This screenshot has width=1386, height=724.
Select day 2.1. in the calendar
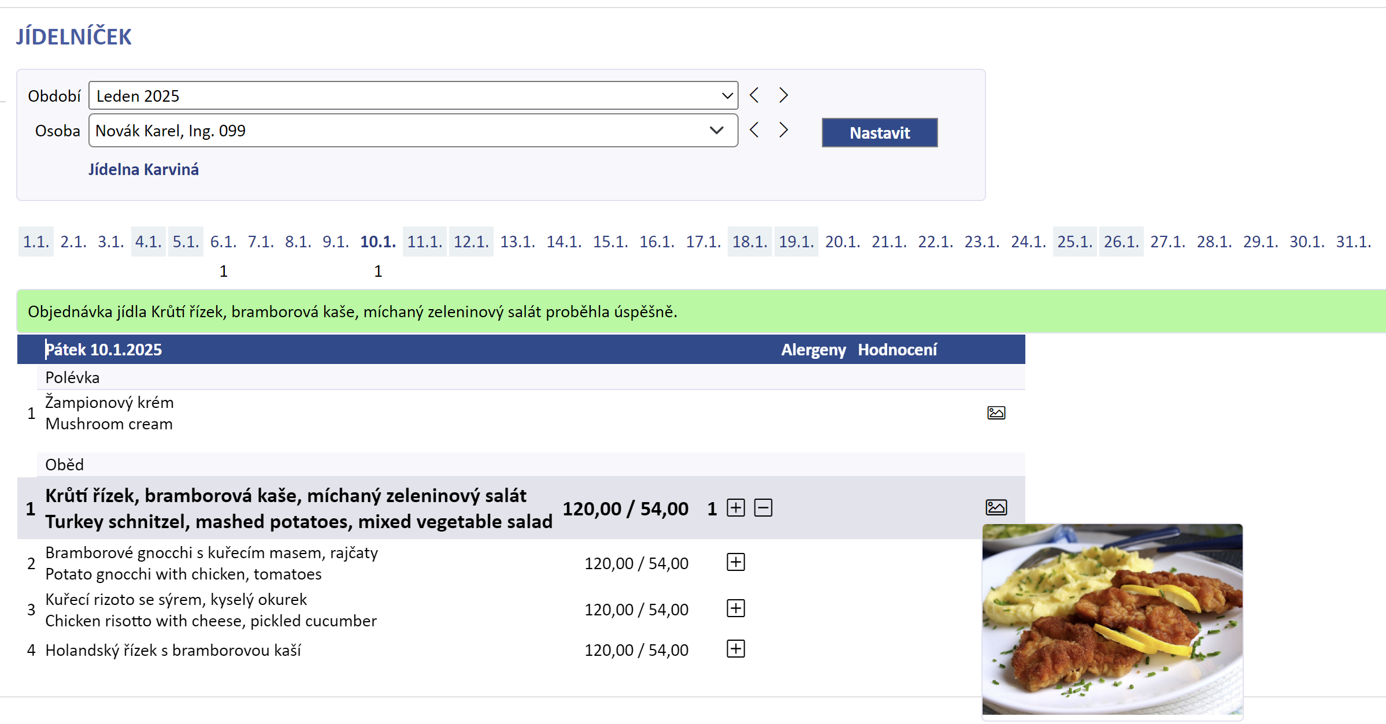click(x=73, y=242)
